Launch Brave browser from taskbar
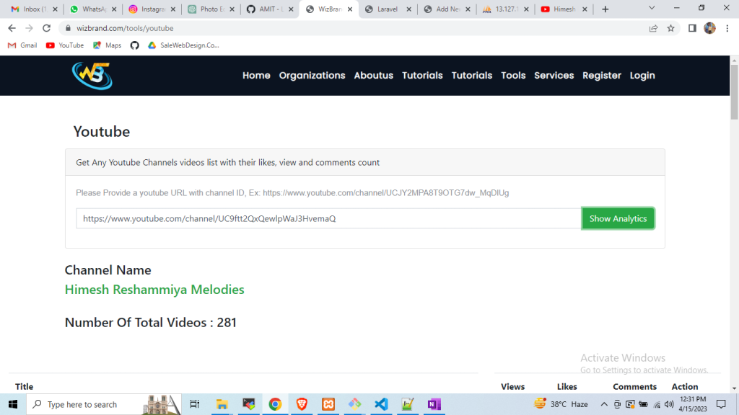Screen dimensions: 739x415 [x=302, y=404]
